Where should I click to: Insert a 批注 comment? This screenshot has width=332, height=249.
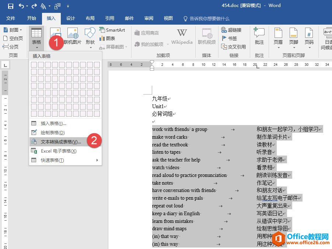259,37
